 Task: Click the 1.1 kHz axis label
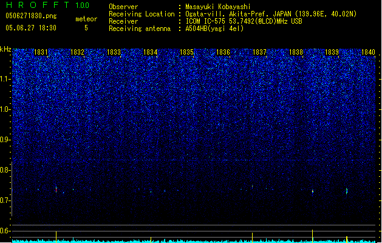pos(5,79)
